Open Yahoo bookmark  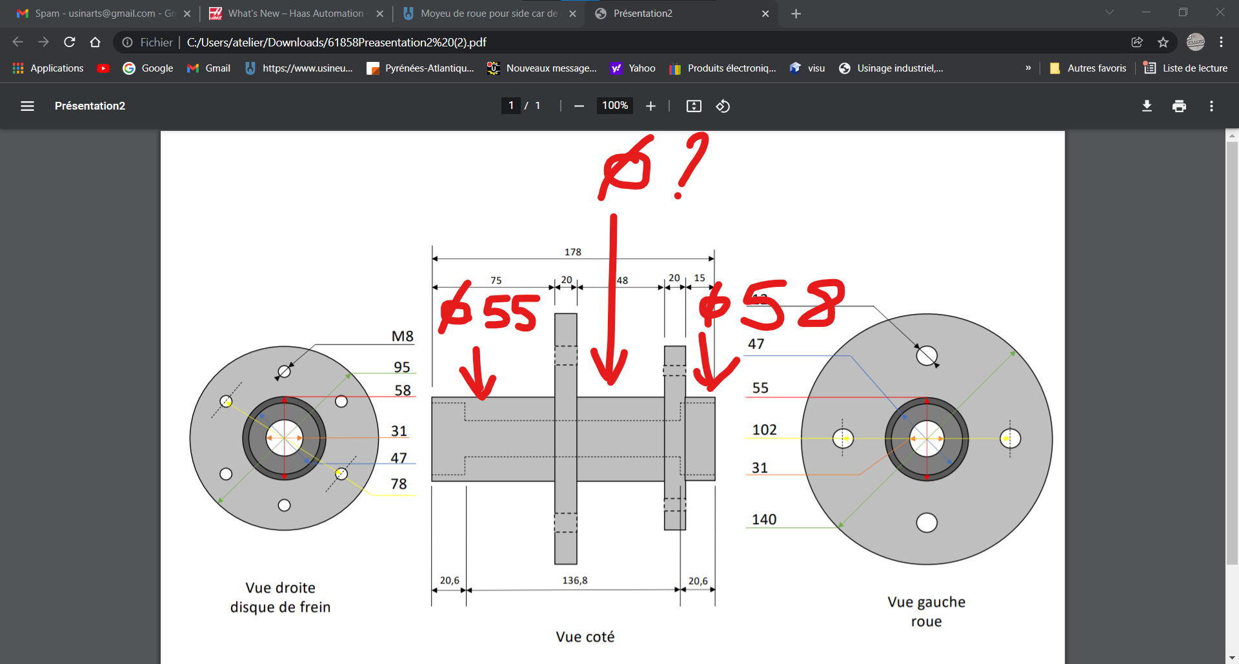(633, 68)
